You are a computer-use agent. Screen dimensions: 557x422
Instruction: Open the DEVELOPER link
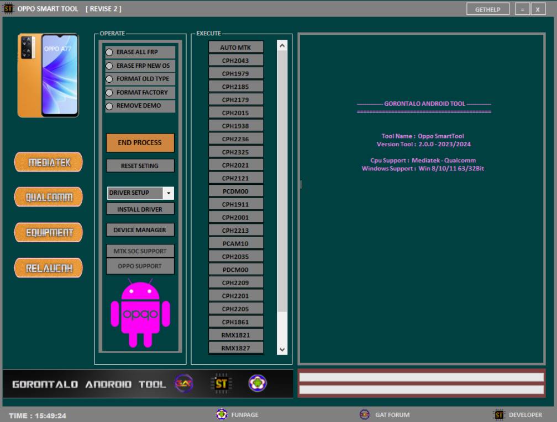point(526,415)
